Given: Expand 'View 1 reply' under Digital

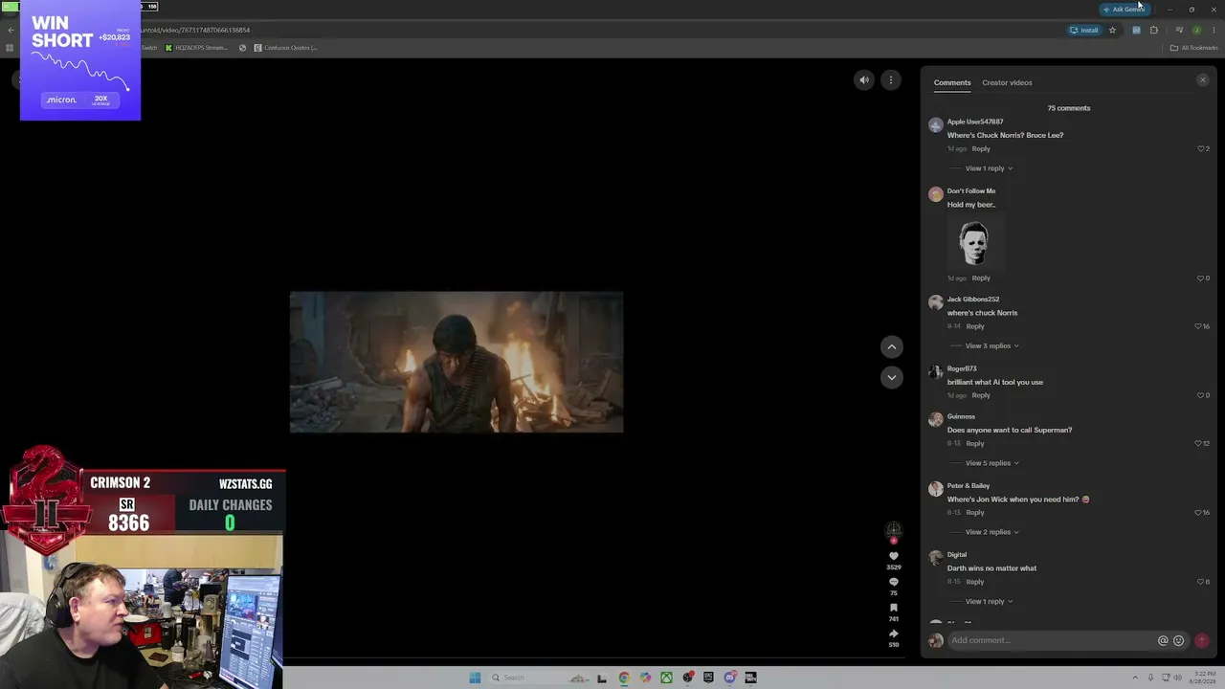Looking at the screenshot, I should tap(989, 601).
